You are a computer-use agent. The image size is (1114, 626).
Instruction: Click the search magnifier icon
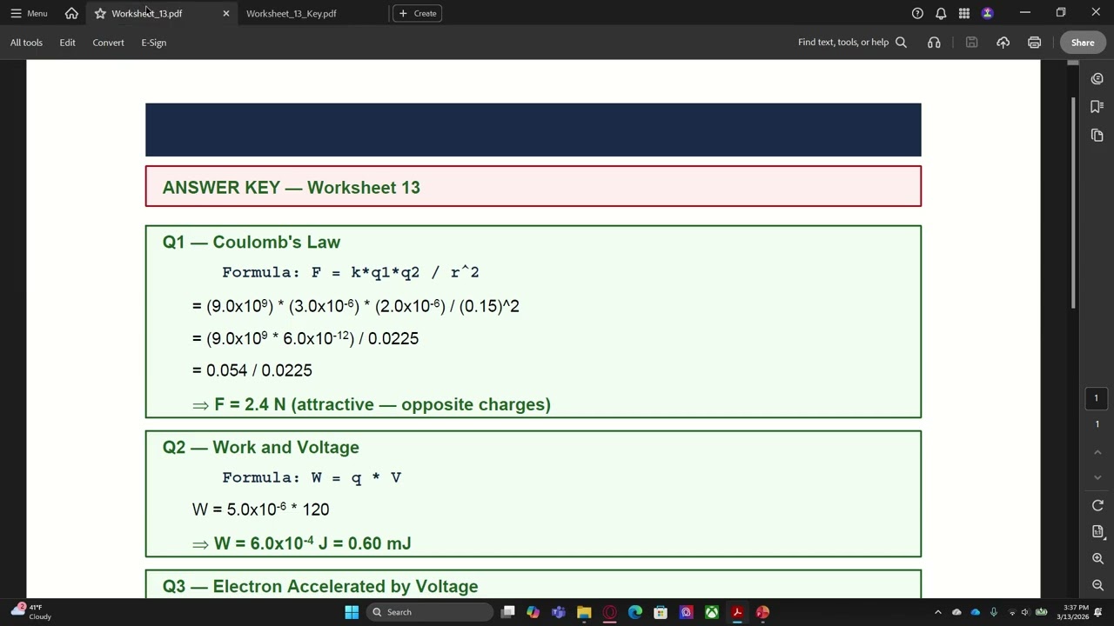901,43
